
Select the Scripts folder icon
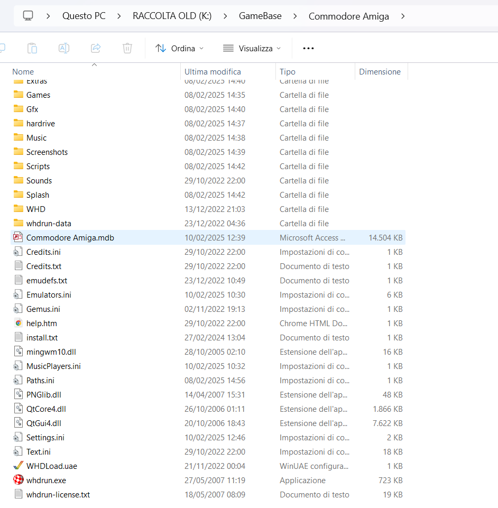coord(19,166)
